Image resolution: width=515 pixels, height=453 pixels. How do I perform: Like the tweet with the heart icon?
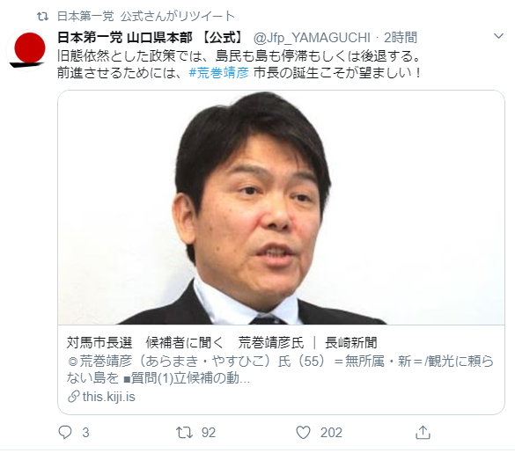[303, 432]
